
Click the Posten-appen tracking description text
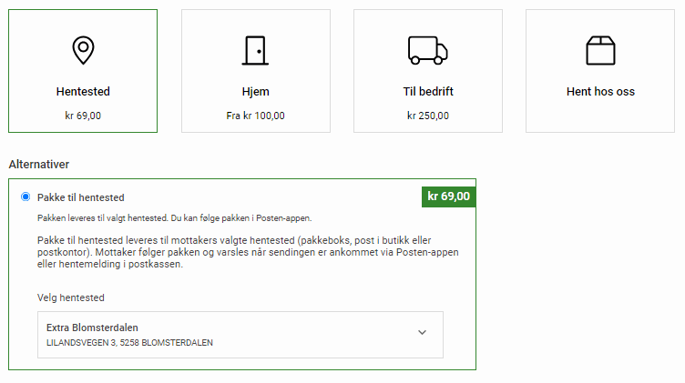[175, 218]
